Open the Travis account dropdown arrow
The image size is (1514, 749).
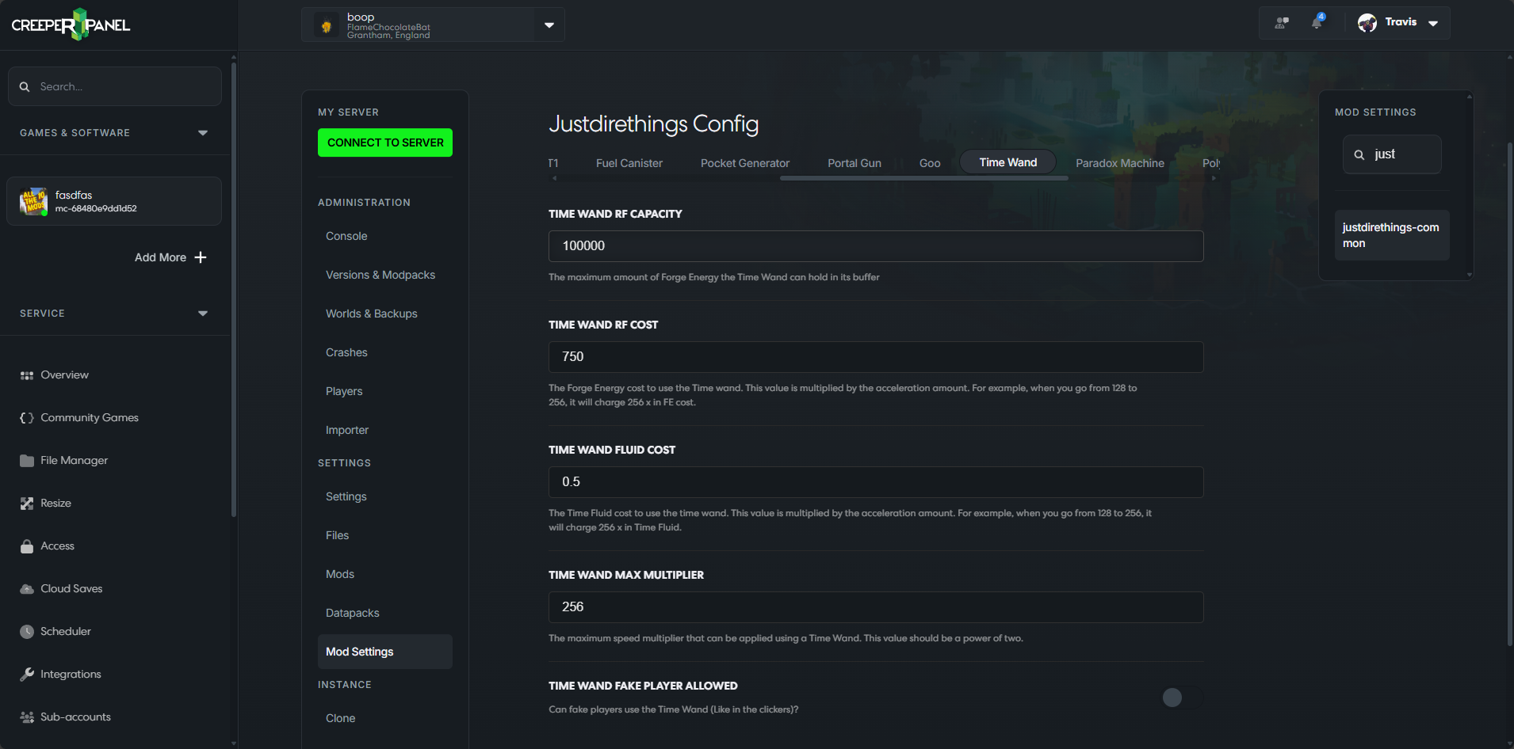pyautogui.click(x=1433, y=24)
